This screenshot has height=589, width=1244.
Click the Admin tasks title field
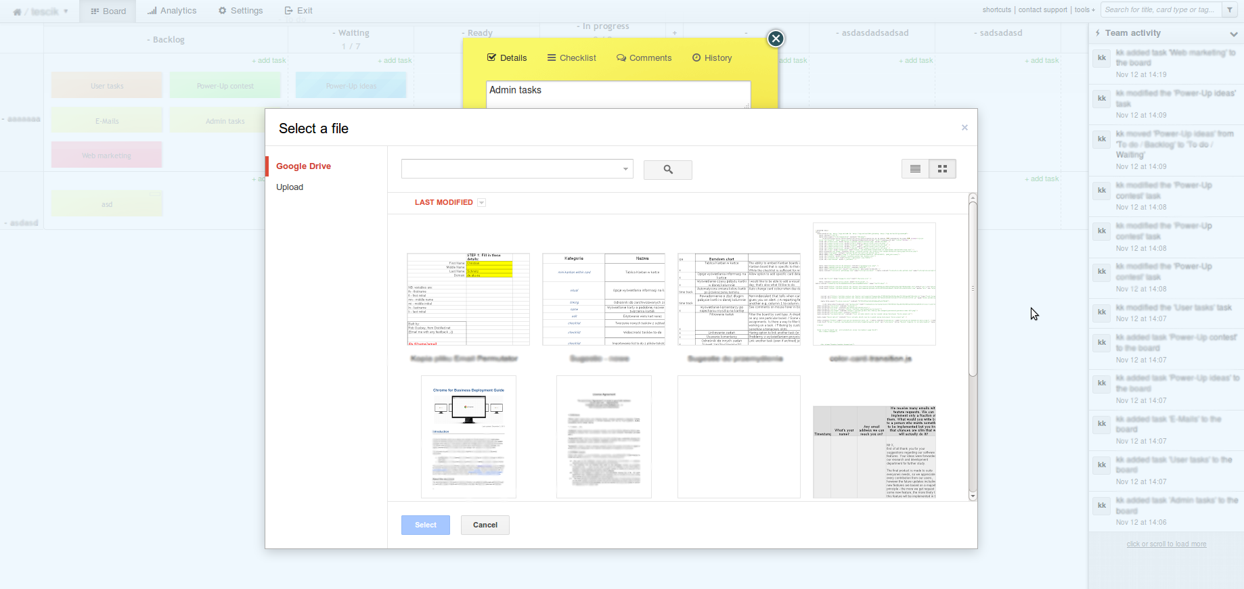[x=618, y=94]
